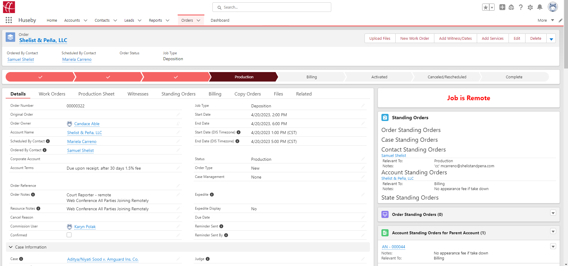Open the Billing tab
Image resolution: width=568 pixels, height=266 pixels.
[215, 94]
